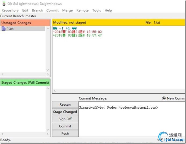The height and width of the screenshot is (144, 186).
Task: Open the Repository menu
Action: (10, 10)
